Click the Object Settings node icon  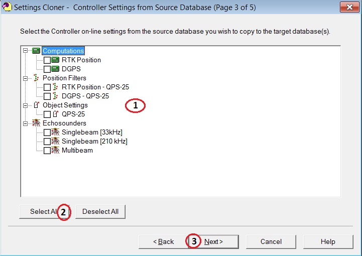click(36, 105)
